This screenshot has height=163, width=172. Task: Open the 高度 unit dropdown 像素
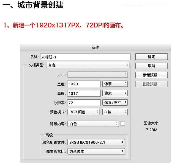tap(115, 93)
